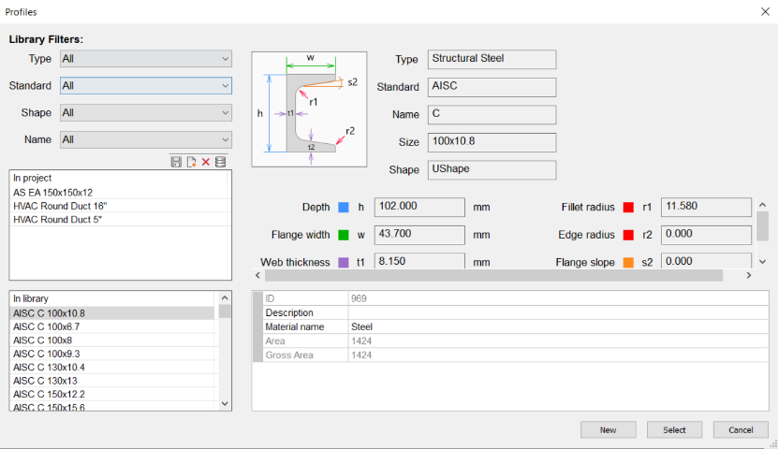Click the Cancel button

(x=741, y=429)
